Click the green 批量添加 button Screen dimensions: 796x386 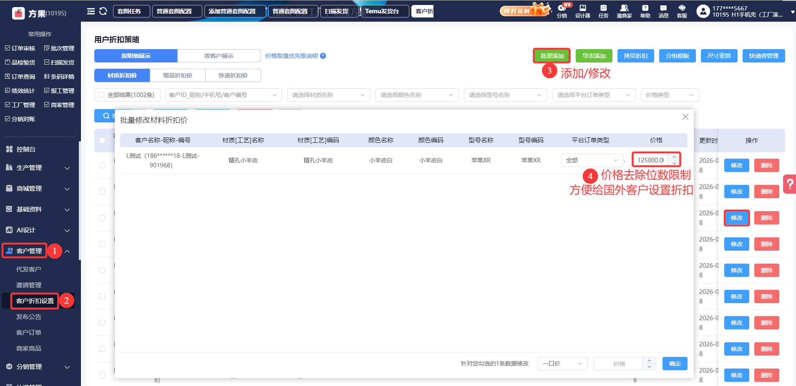point(552,56)
